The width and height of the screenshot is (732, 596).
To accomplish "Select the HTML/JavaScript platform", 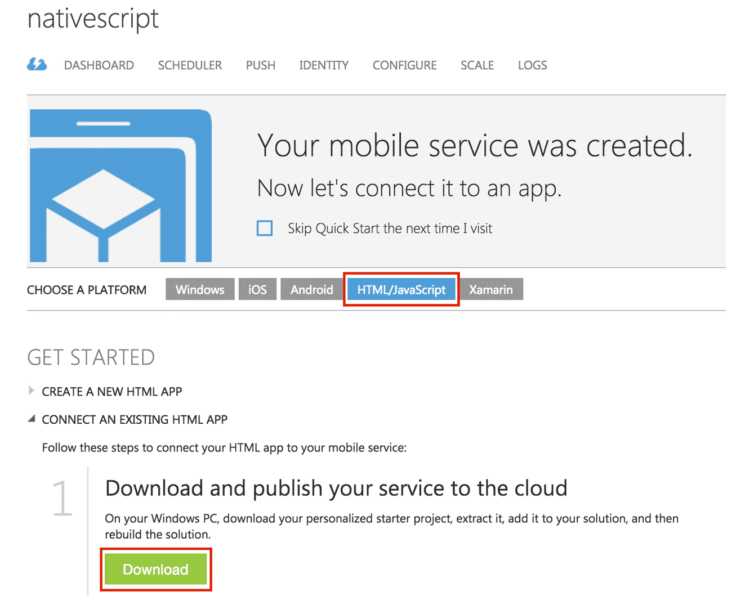I will point(400,289).
